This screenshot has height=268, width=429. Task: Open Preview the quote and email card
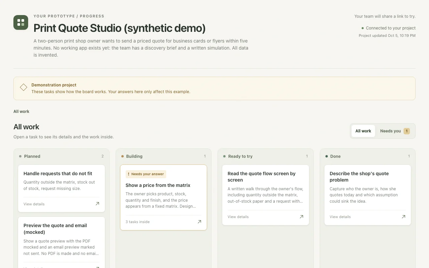(61, 242)
